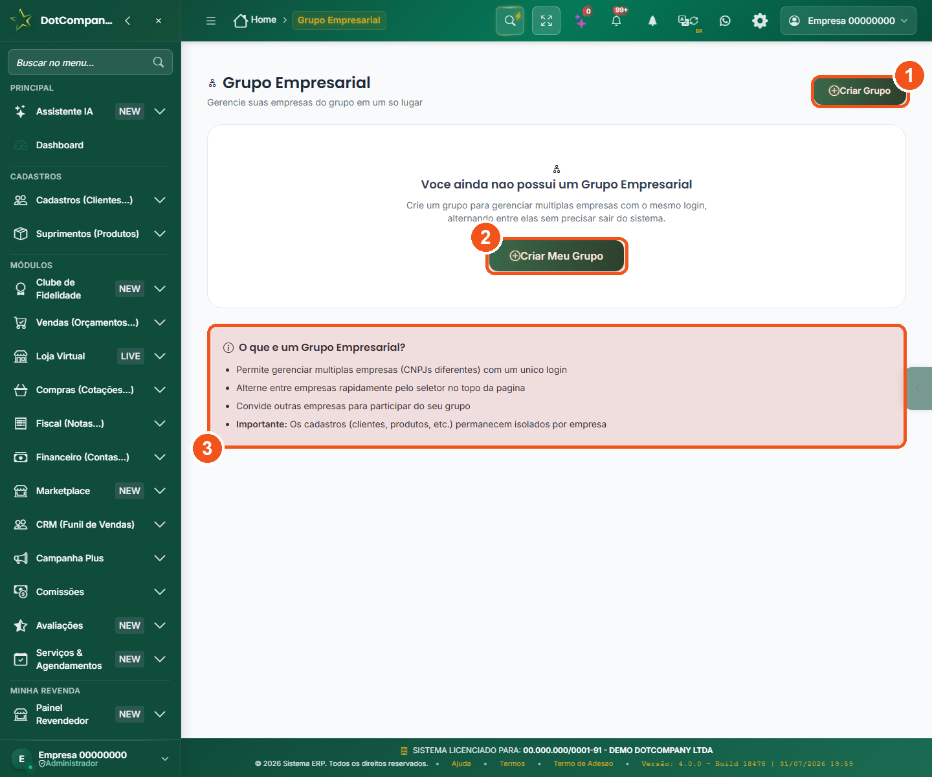This screenshot has height=777, width=932.
Task: Open Suprimentos (Produtos) menu
Action: [90, 234]
